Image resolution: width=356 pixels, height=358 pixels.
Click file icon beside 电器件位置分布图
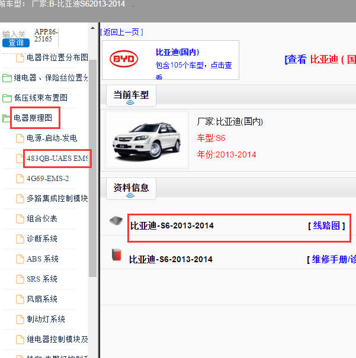[20, 58]
